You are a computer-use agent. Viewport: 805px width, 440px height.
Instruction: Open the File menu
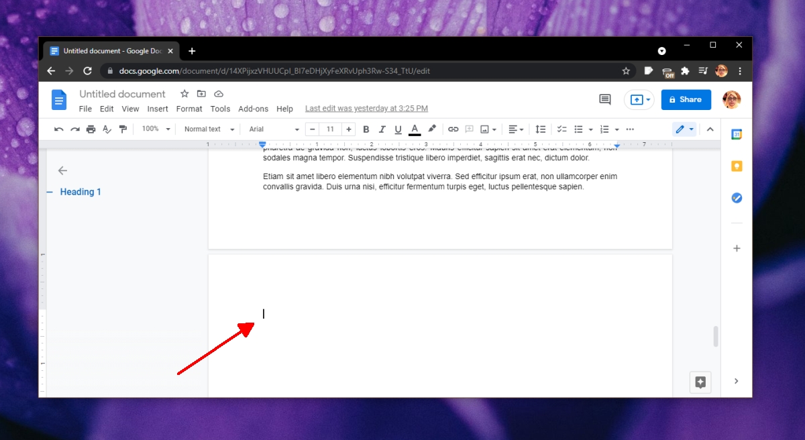point(85,109)
